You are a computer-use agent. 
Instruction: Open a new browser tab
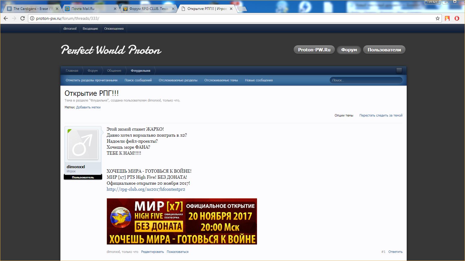(242, 9)
